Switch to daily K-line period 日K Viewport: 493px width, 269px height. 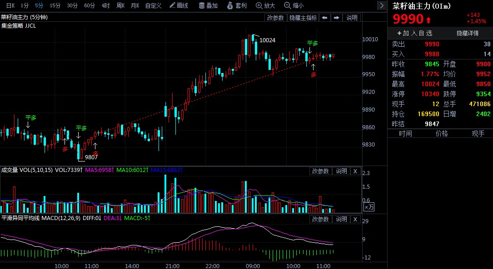[x=10, y=5]
